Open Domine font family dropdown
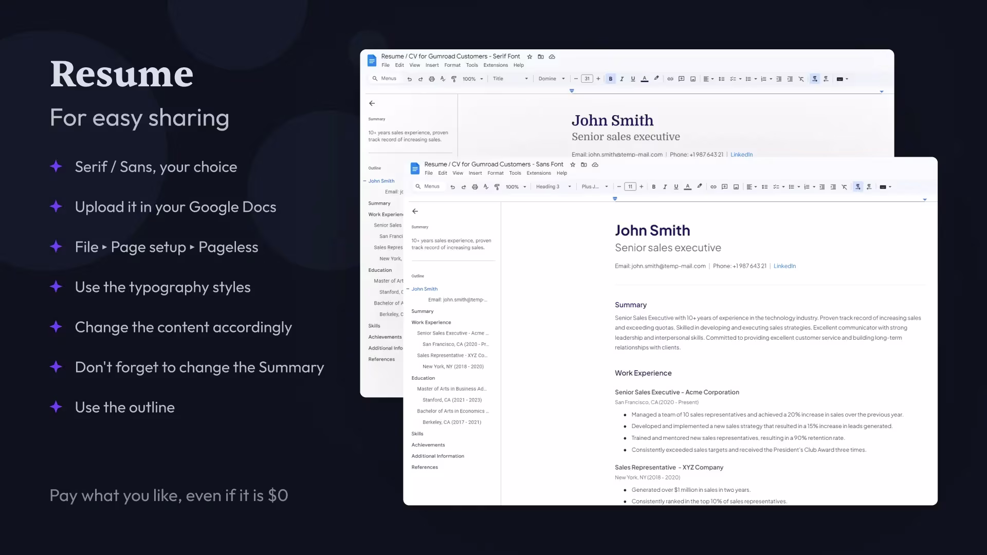987x555 pixels. tap(552, 79)
